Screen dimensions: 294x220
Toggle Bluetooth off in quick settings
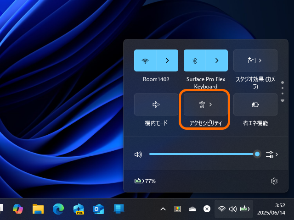[195, 60]
